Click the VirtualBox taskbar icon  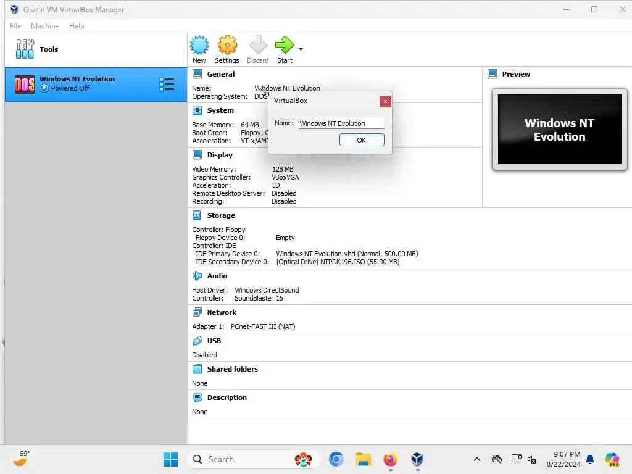point(417,459)
